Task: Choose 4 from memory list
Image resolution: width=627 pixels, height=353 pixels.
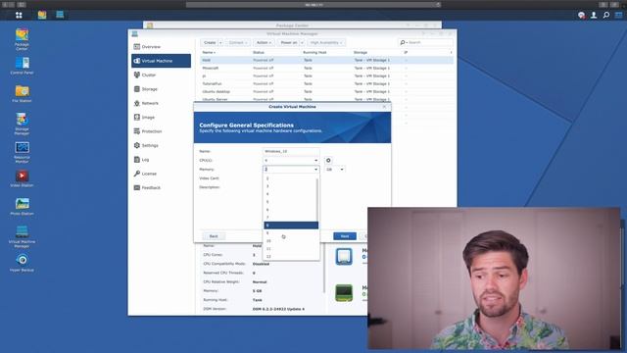Action: point(290,194)
